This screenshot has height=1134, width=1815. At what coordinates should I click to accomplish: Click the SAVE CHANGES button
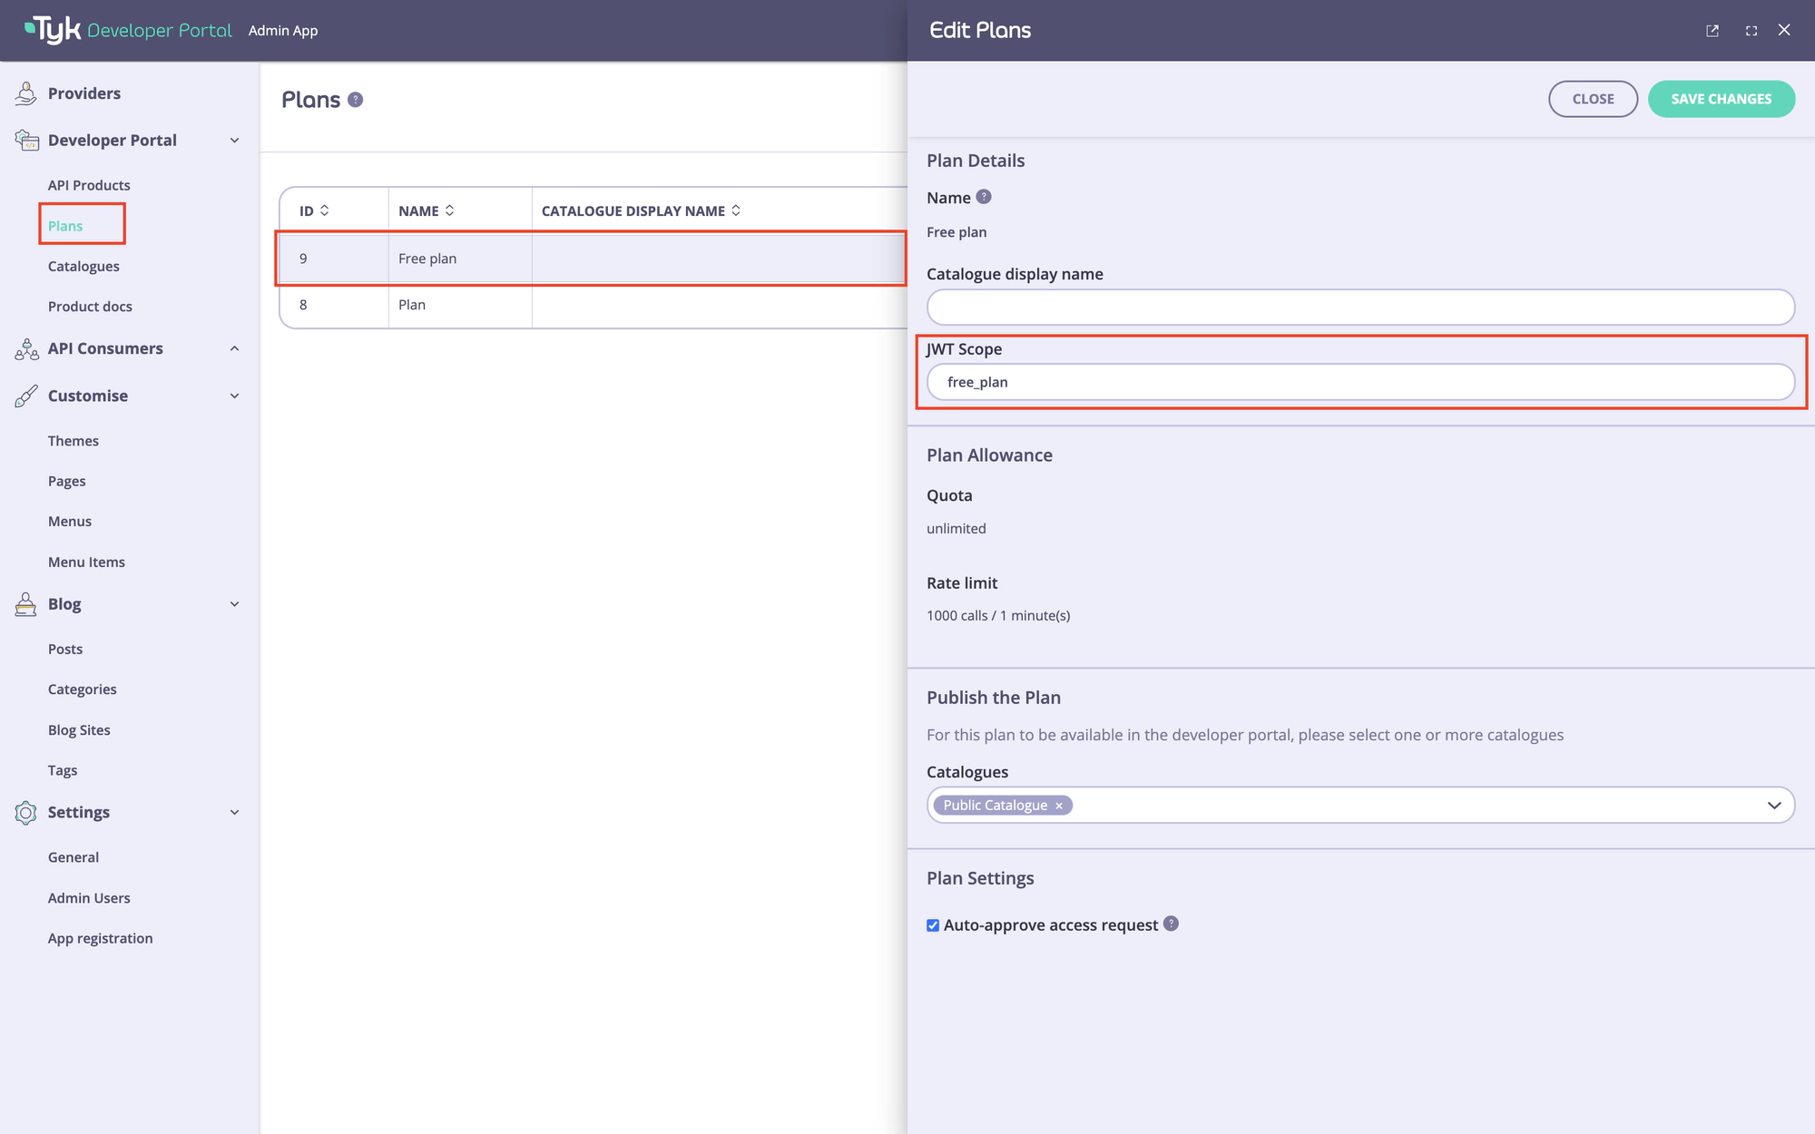pos(1721,98)
